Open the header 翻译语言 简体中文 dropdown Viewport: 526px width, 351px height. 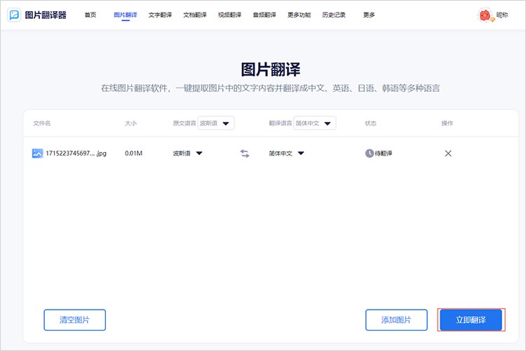coord(315,123)
